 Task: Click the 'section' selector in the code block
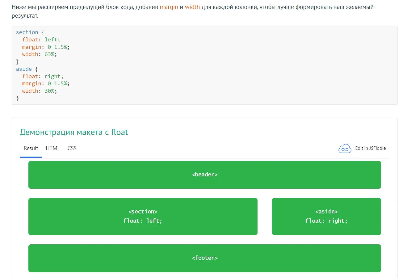pyautogui.click(x=27, y=32)
